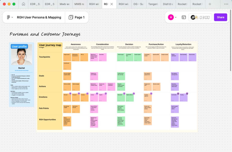Image resolution: width=232 pixels, height=152 pixels.
Task: Close the active RGH tab
Action: (111, 4)
